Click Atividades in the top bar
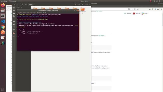The height and width of the screenshot is (92, 163). point(4,1)
